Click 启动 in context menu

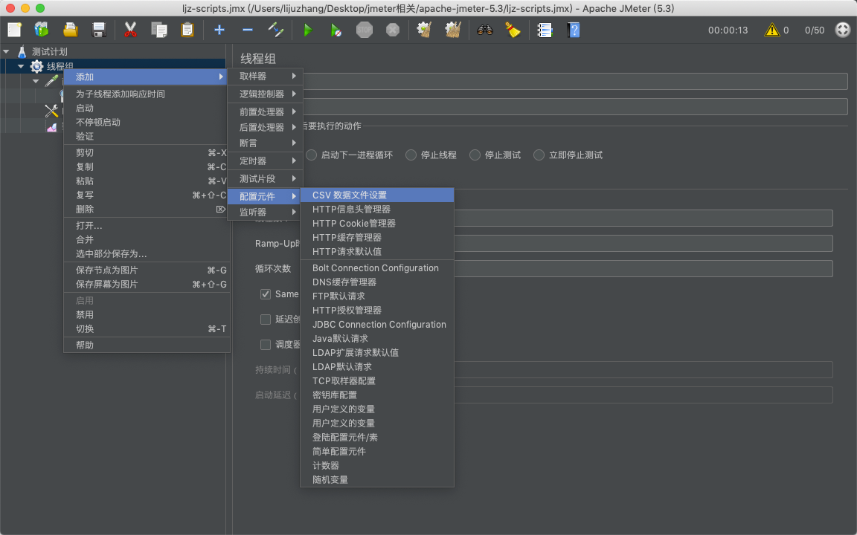click(147, 108)
